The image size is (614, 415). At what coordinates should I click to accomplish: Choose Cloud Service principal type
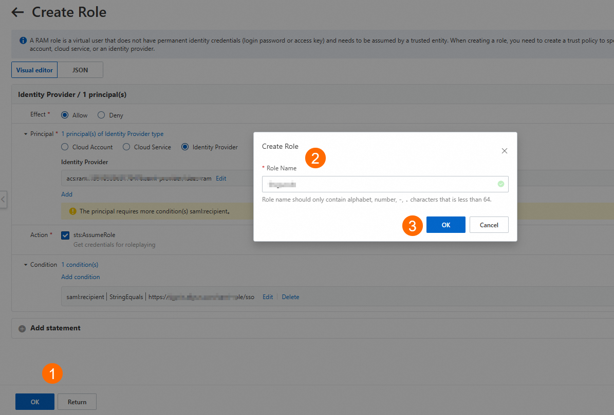[126, 147]
